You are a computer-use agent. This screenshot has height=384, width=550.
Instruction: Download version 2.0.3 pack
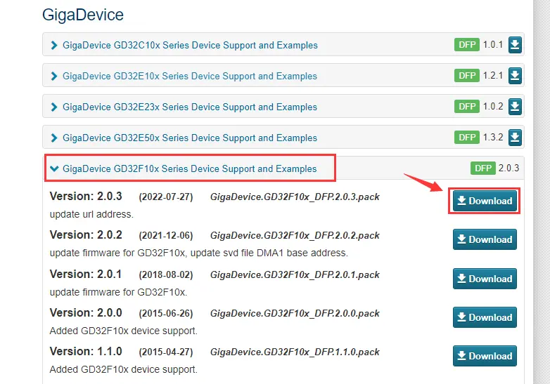tap(484, 201)
